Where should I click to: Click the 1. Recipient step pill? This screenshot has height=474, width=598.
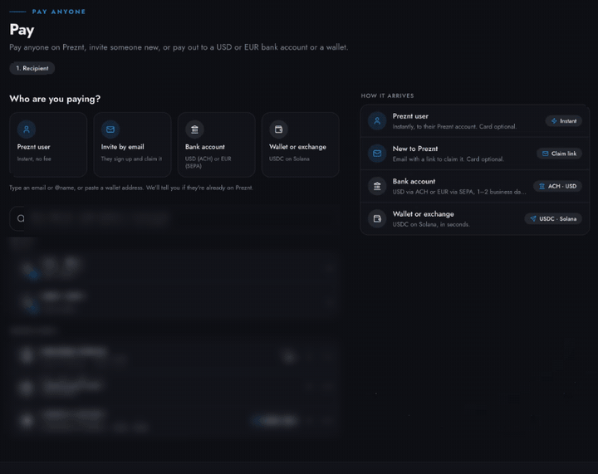click(x=32, y=68)
